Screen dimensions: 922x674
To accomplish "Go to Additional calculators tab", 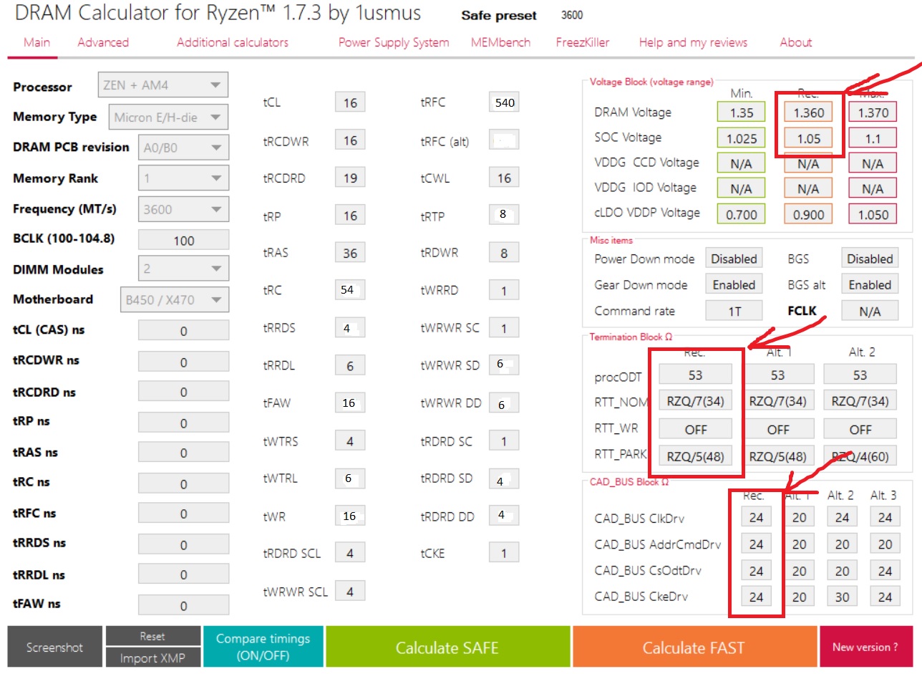I will tap(233, 42).
